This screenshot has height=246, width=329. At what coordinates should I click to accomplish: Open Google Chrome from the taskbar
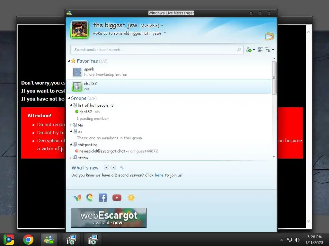click(28, 240)
